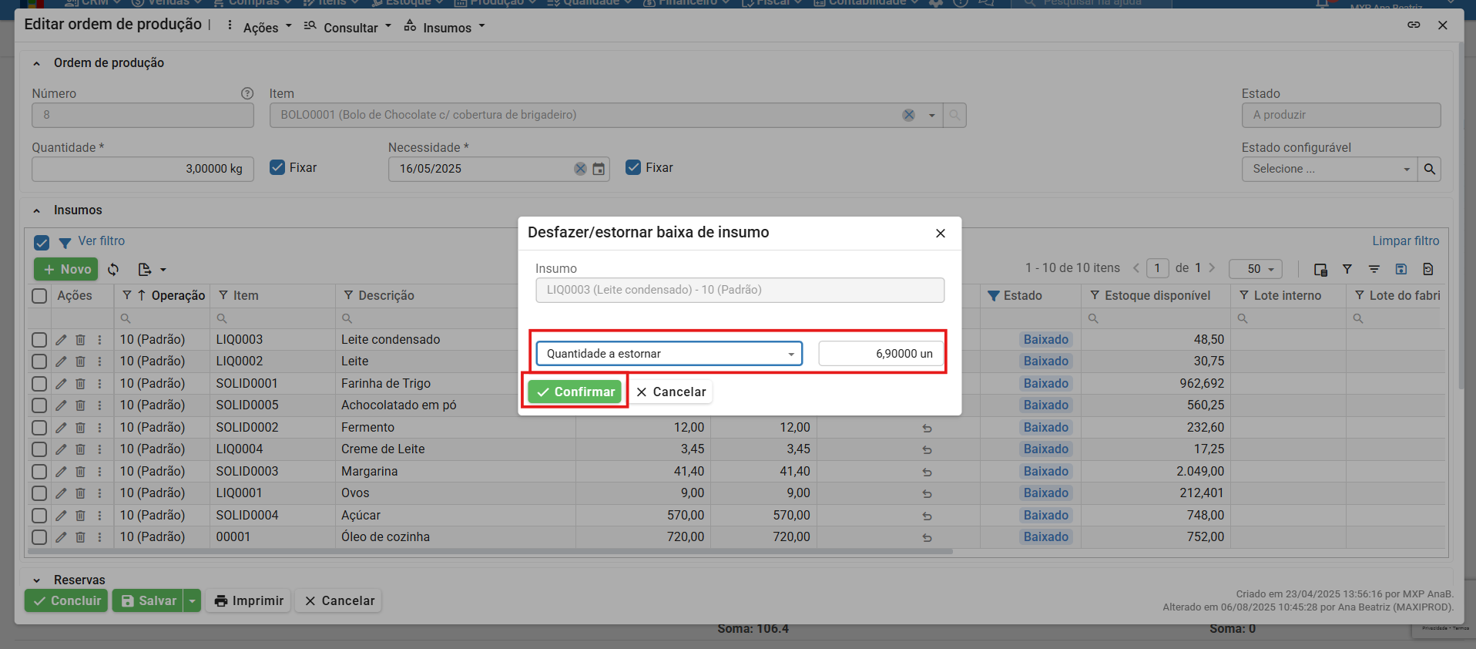This screenshot has height=649, width=1476.
Task: Open the Ações menu
Action: 267,28
